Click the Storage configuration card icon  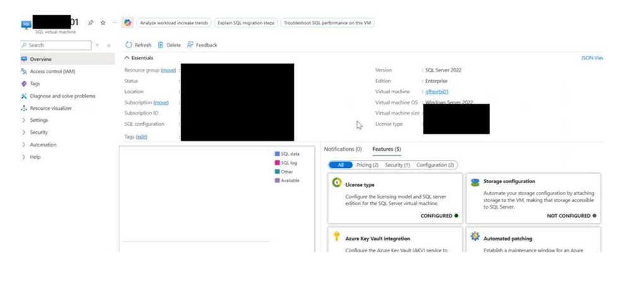[x=475, y=182]
